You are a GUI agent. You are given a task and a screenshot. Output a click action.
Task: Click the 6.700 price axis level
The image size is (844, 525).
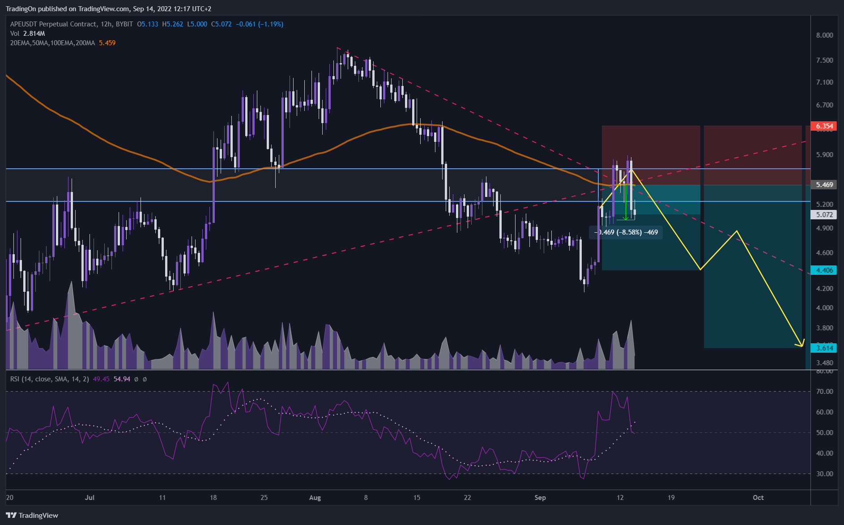click(824, 105)
